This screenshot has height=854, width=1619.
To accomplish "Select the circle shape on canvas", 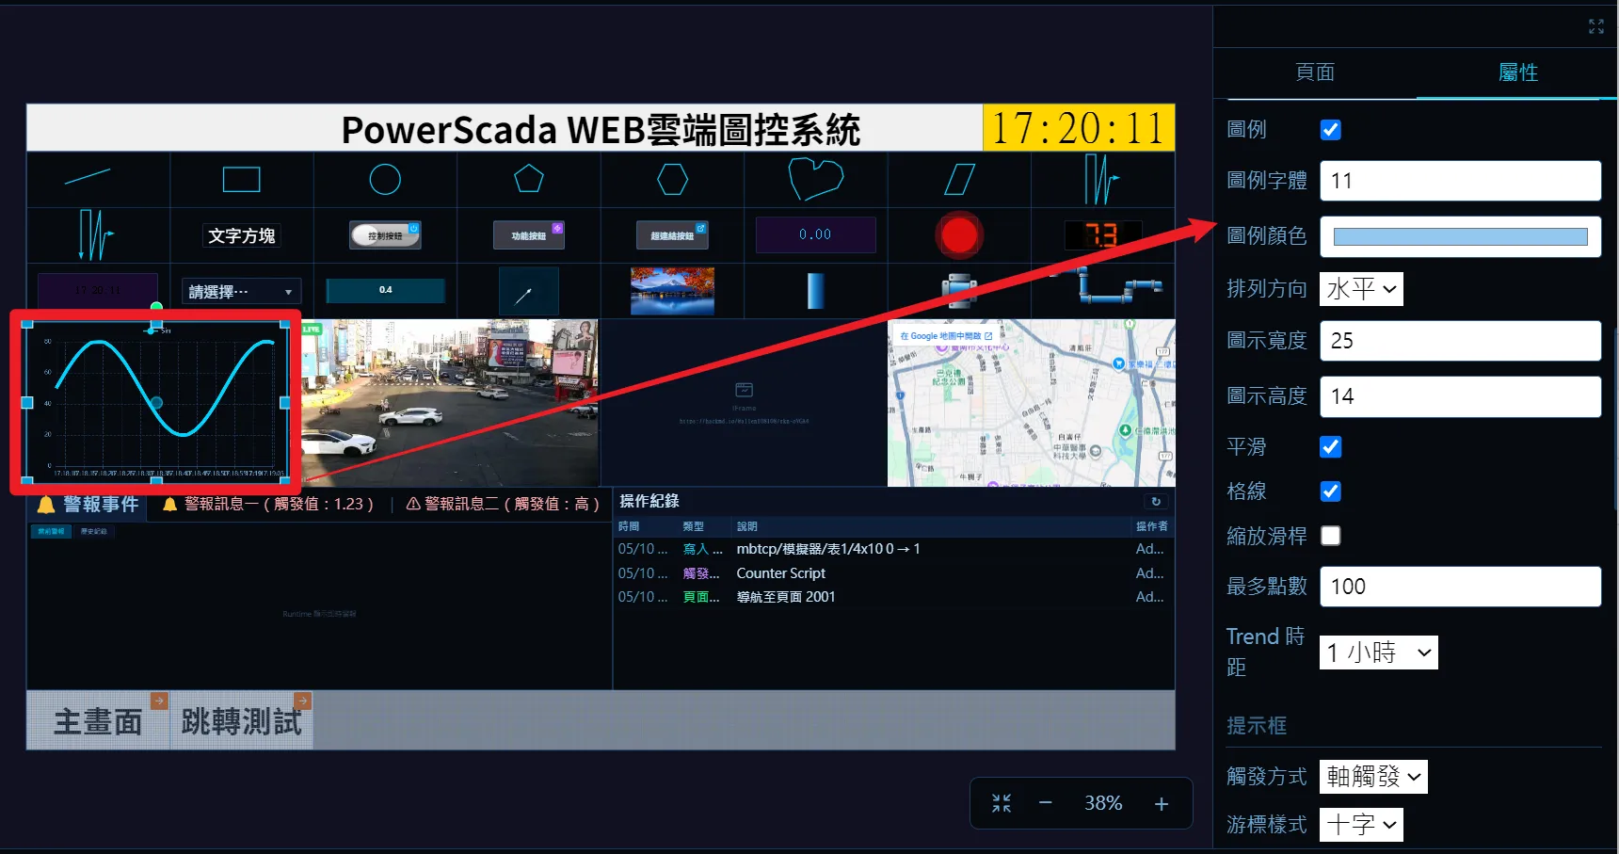I will click(385, 179).
